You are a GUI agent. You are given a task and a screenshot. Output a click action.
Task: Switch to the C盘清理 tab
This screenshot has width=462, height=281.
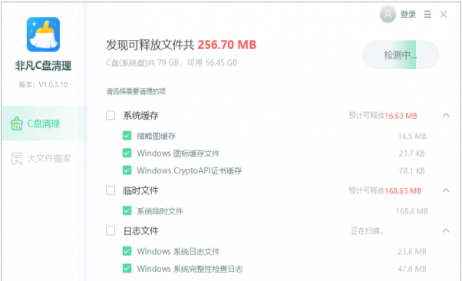45,124
